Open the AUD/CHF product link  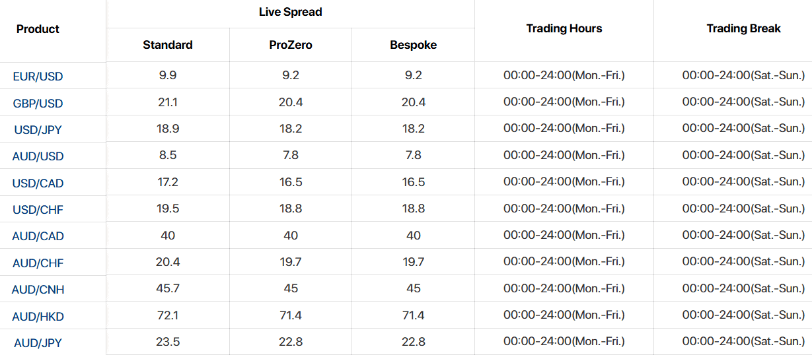point(38,263)
